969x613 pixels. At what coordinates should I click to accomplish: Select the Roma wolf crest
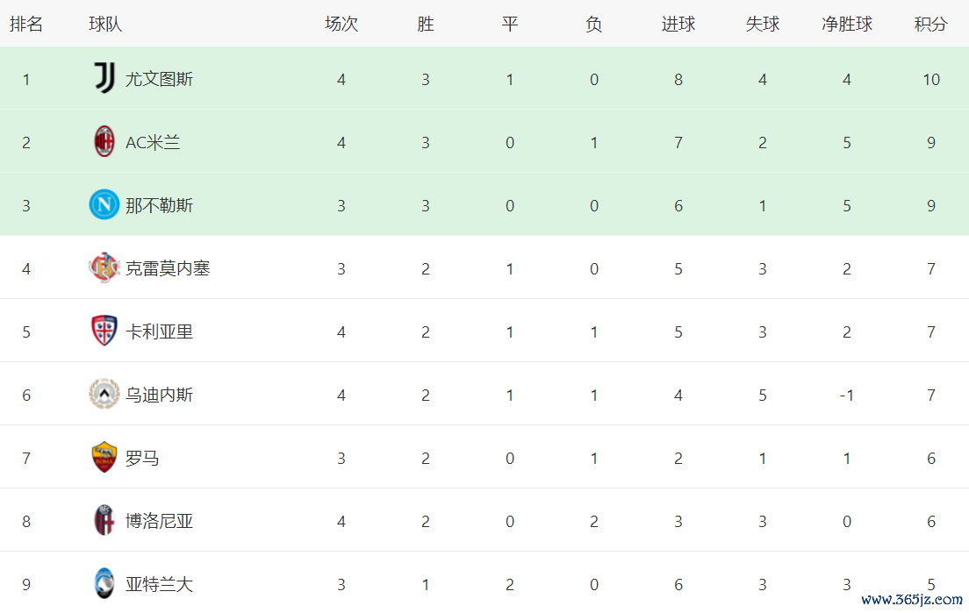click(x=104, y=458)
